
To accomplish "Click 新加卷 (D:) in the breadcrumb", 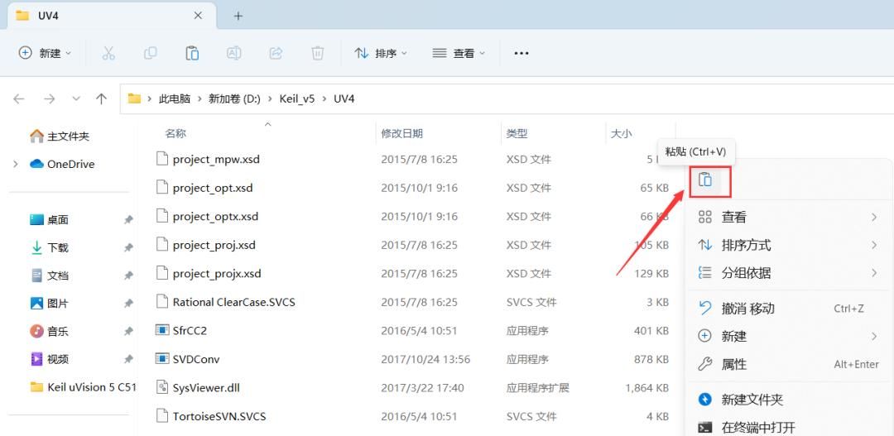I will pos(234,98).
